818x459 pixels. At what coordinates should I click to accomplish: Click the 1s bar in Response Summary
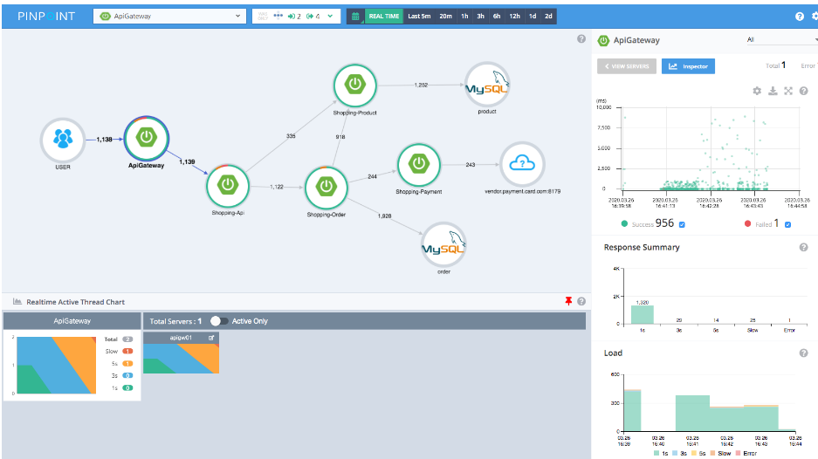[643, 314]
